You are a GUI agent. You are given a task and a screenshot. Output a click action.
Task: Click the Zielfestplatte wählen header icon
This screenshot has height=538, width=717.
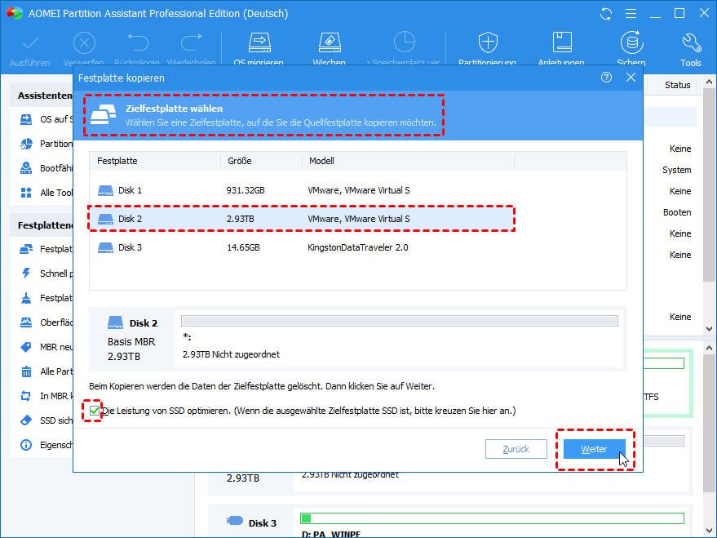click(103, 115)
